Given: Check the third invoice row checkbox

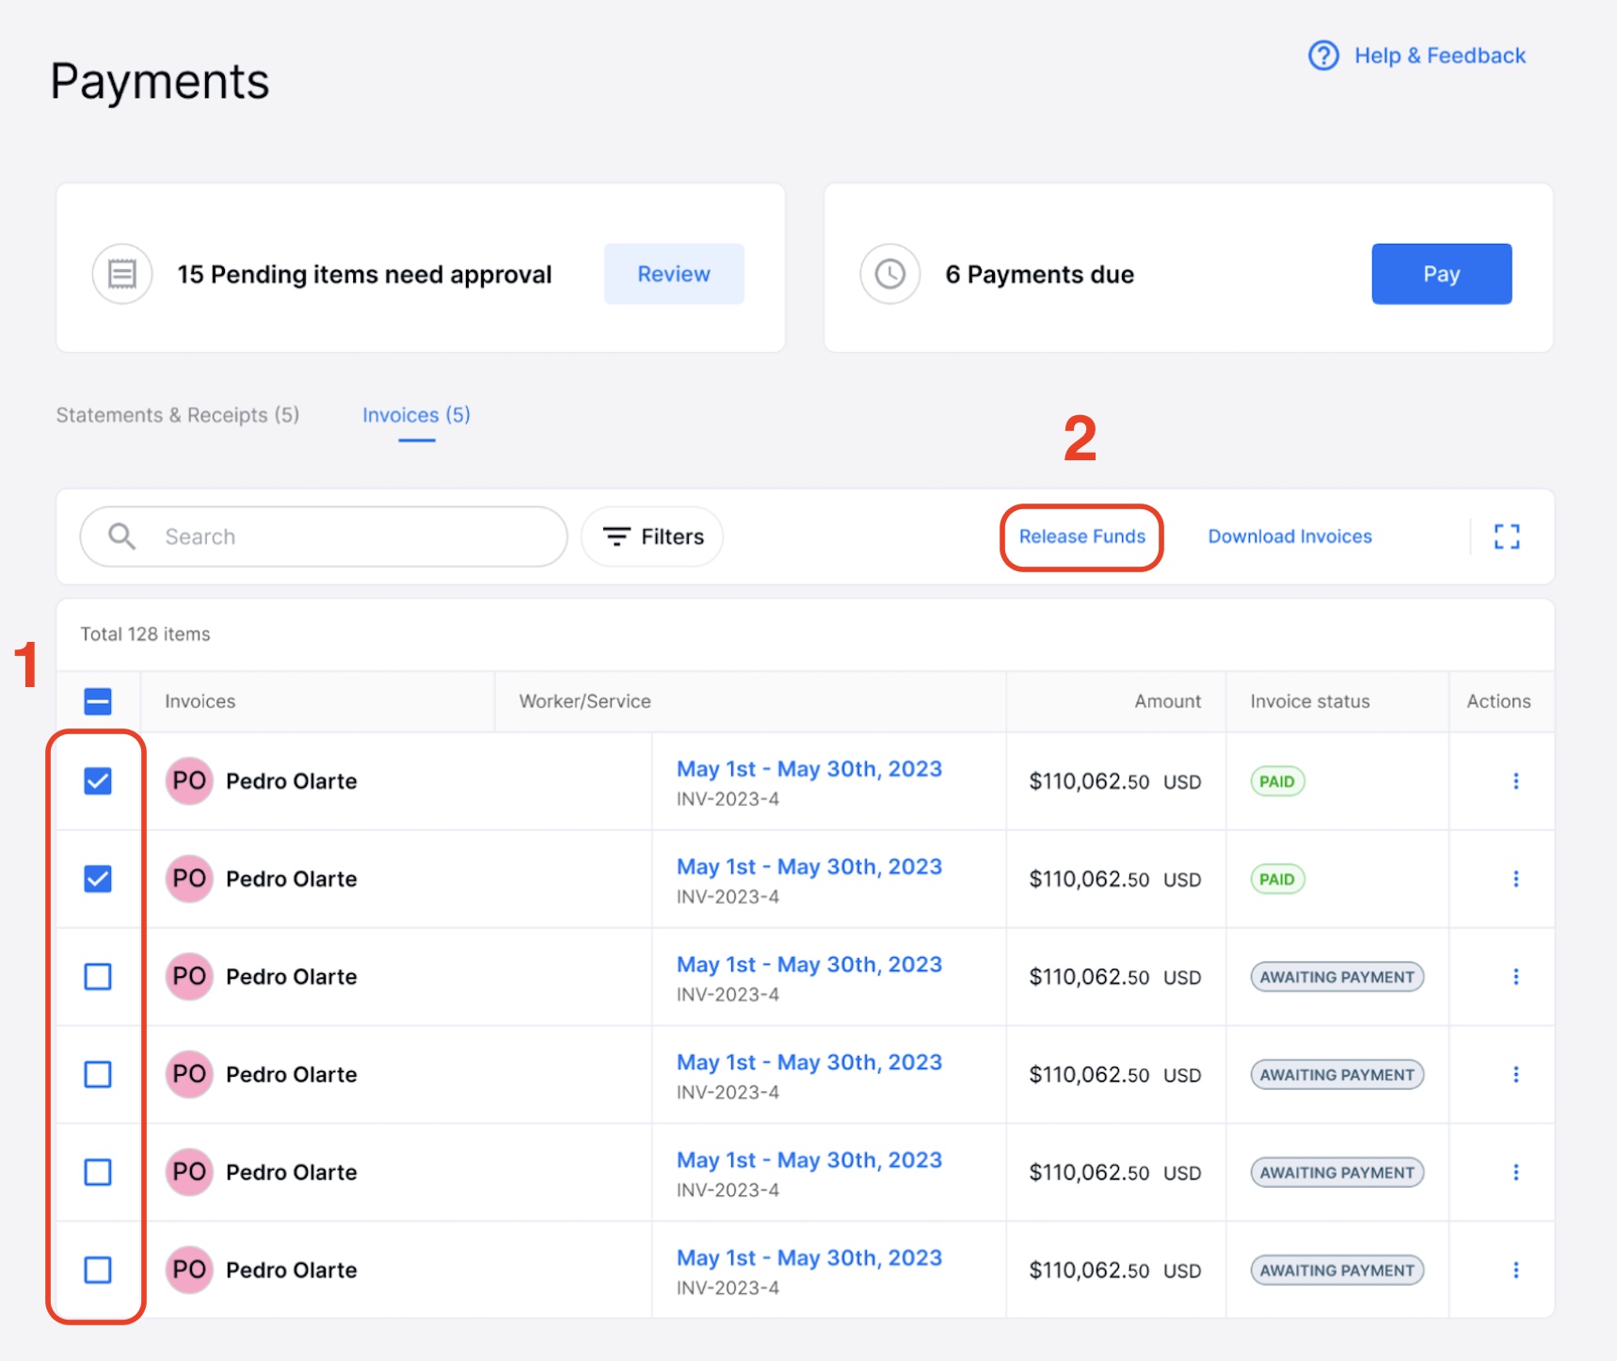Looking at the screenshot, I should point(97,976).
